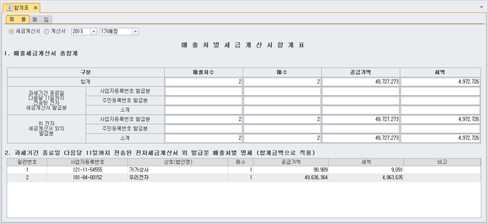Click the 일련번호 column header

pyautogui.click(x=27, y=162)
